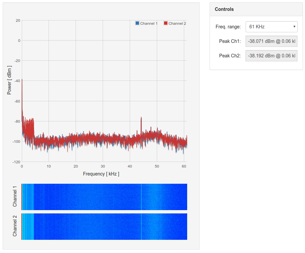Click the vertical Channel 2 waterfall label
The width and height of the screenshot is (305, 253).
[x=15, y=226]
